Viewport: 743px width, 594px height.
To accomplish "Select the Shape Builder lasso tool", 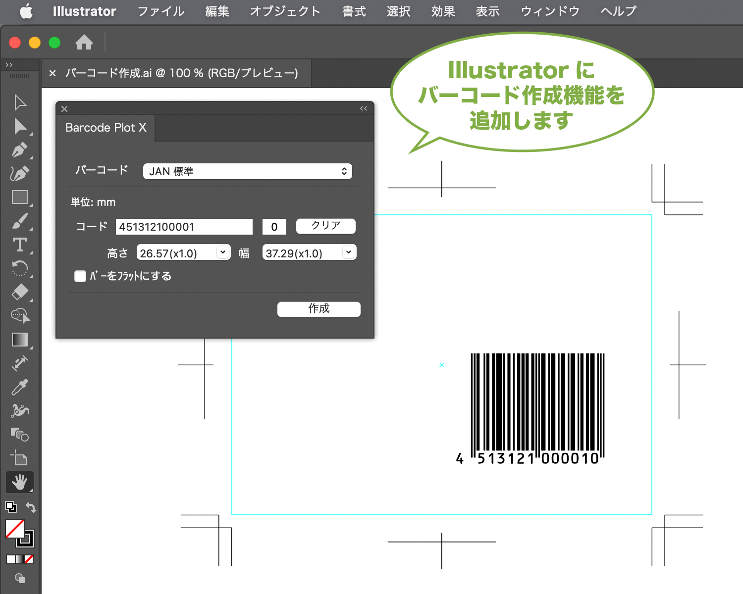I will coord(20,316).
